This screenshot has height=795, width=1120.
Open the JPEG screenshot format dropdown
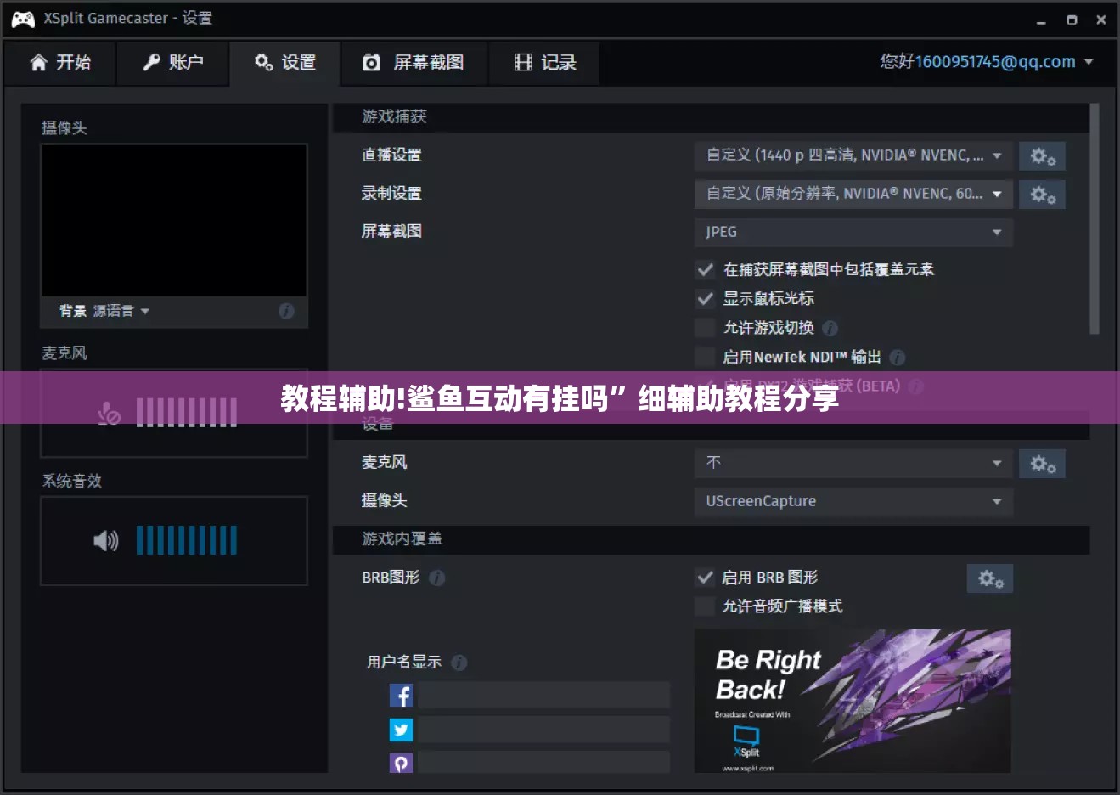pyautogui.click(x=853, y=232)
